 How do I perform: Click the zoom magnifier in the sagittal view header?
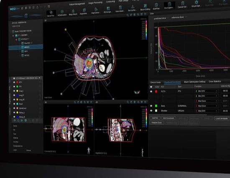(128, 102)
